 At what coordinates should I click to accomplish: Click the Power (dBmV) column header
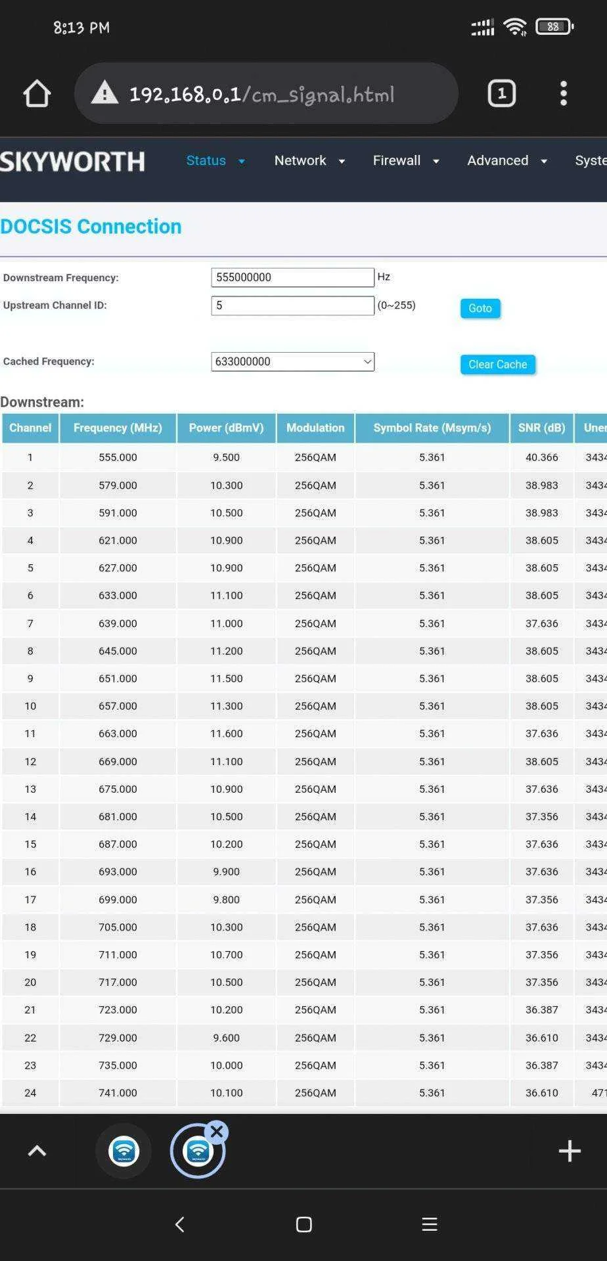(226, 428)
